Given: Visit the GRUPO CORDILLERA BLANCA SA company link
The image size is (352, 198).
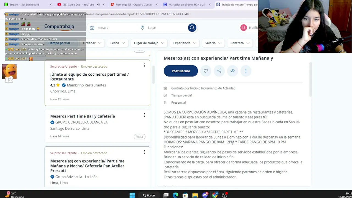Looking at the screenshot, I should [x=81, y=122].
